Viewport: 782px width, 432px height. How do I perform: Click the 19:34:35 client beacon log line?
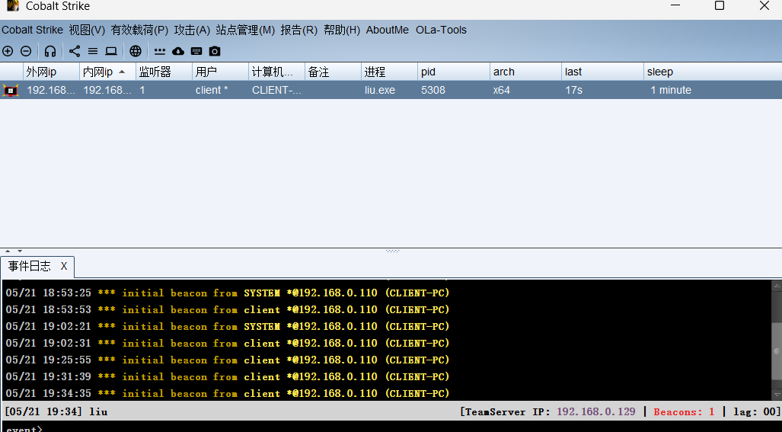228,393
